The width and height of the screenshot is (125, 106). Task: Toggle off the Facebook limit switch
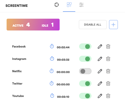coord(85,46)
